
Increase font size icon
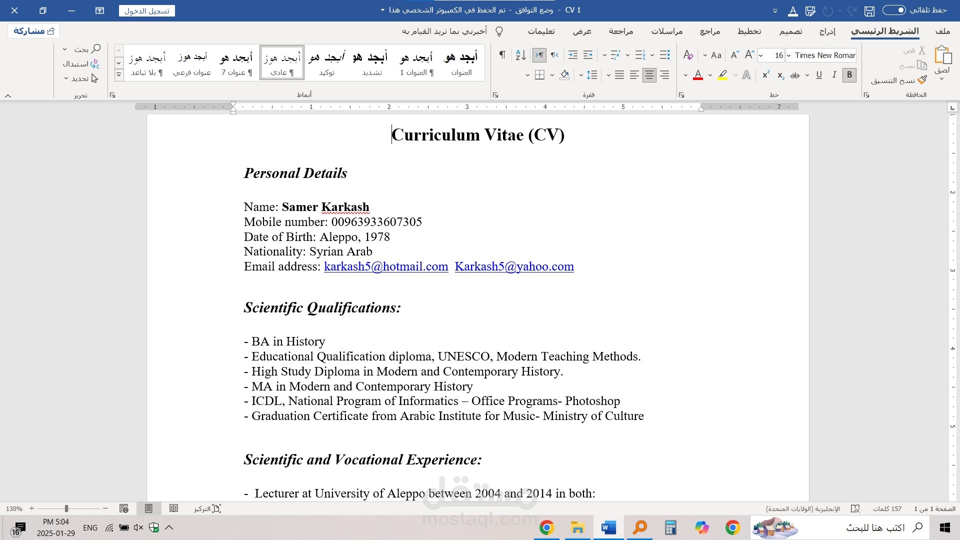coord(749,55)
